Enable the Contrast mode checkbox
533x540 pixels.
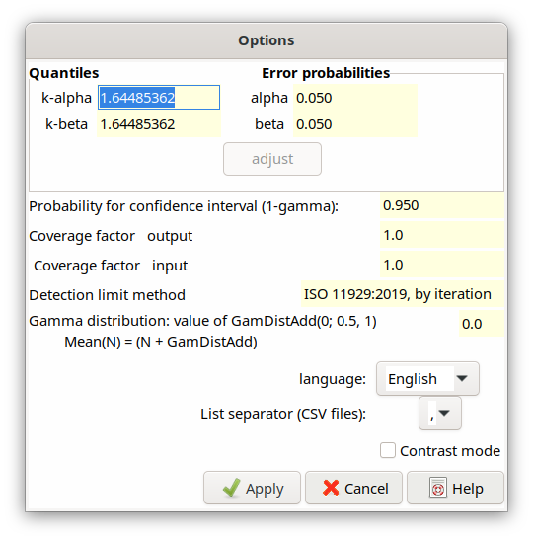[x=388, y=450]
